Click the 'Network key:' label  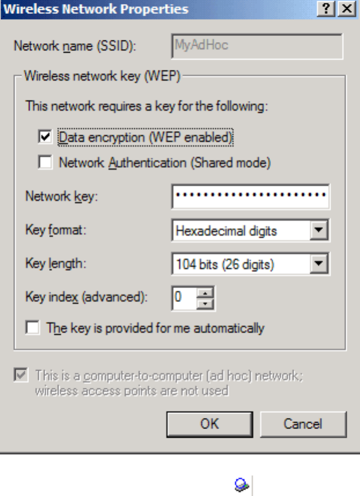[x=62, y=196]
